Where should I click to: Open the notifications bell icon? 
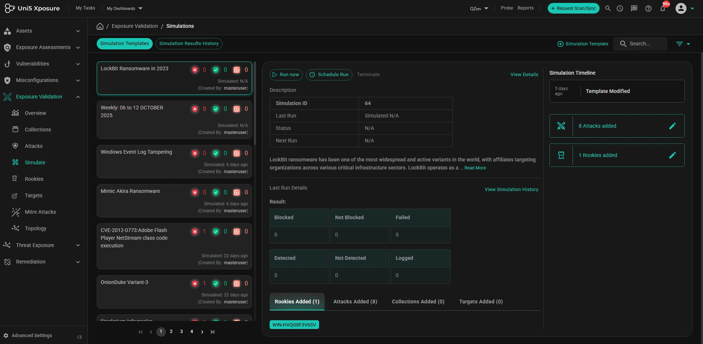click(663, 8)
